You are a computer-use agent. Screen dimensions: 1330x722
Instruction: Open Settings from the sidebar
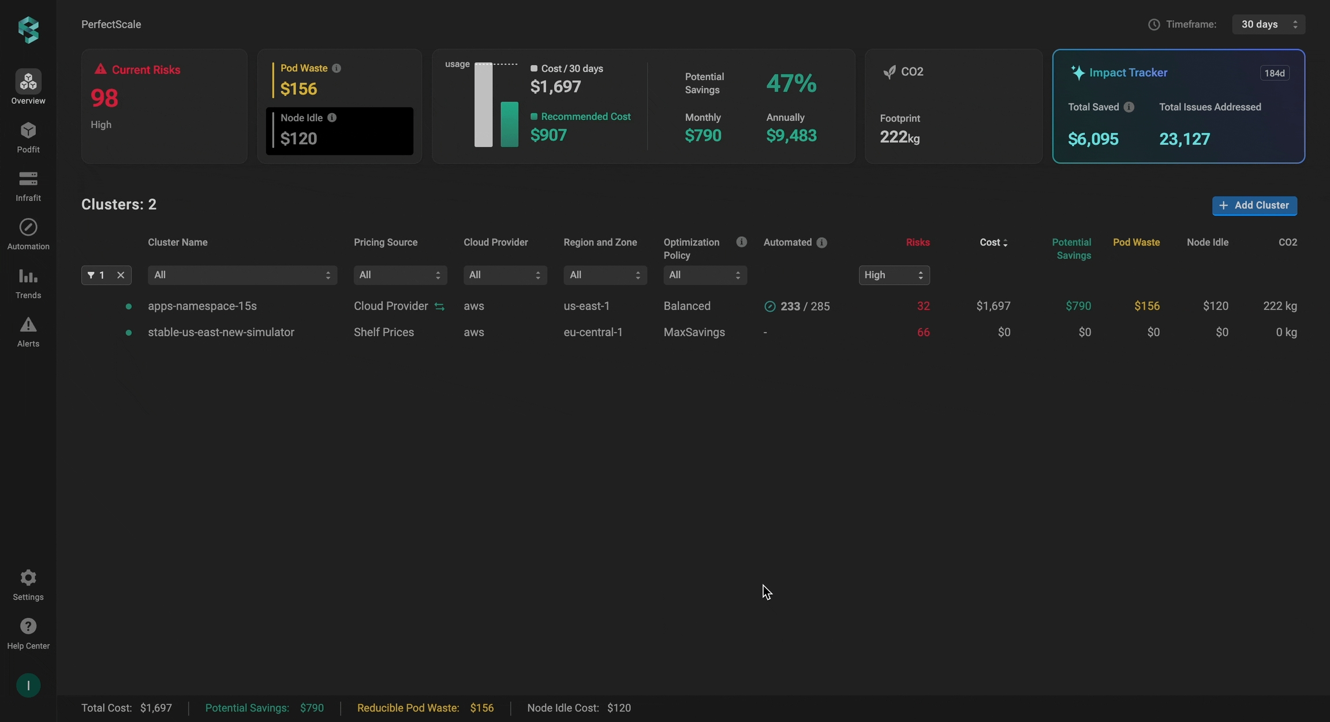28,585
